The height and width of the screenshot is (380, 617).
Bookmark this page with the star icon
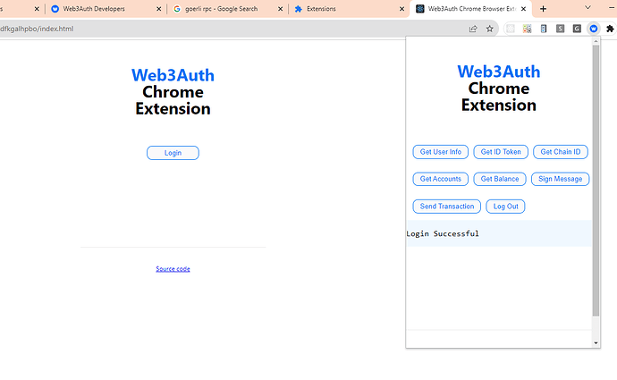coord(489,29)
